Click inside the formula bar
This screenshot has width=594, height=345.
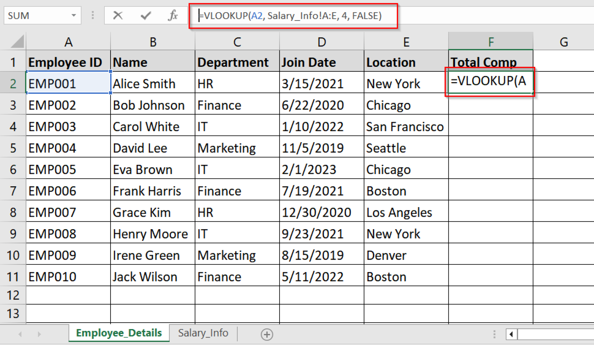(290, 16)
